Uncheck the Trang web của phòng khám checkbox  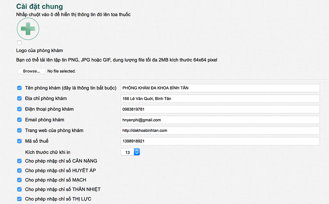tap(19, 131)
